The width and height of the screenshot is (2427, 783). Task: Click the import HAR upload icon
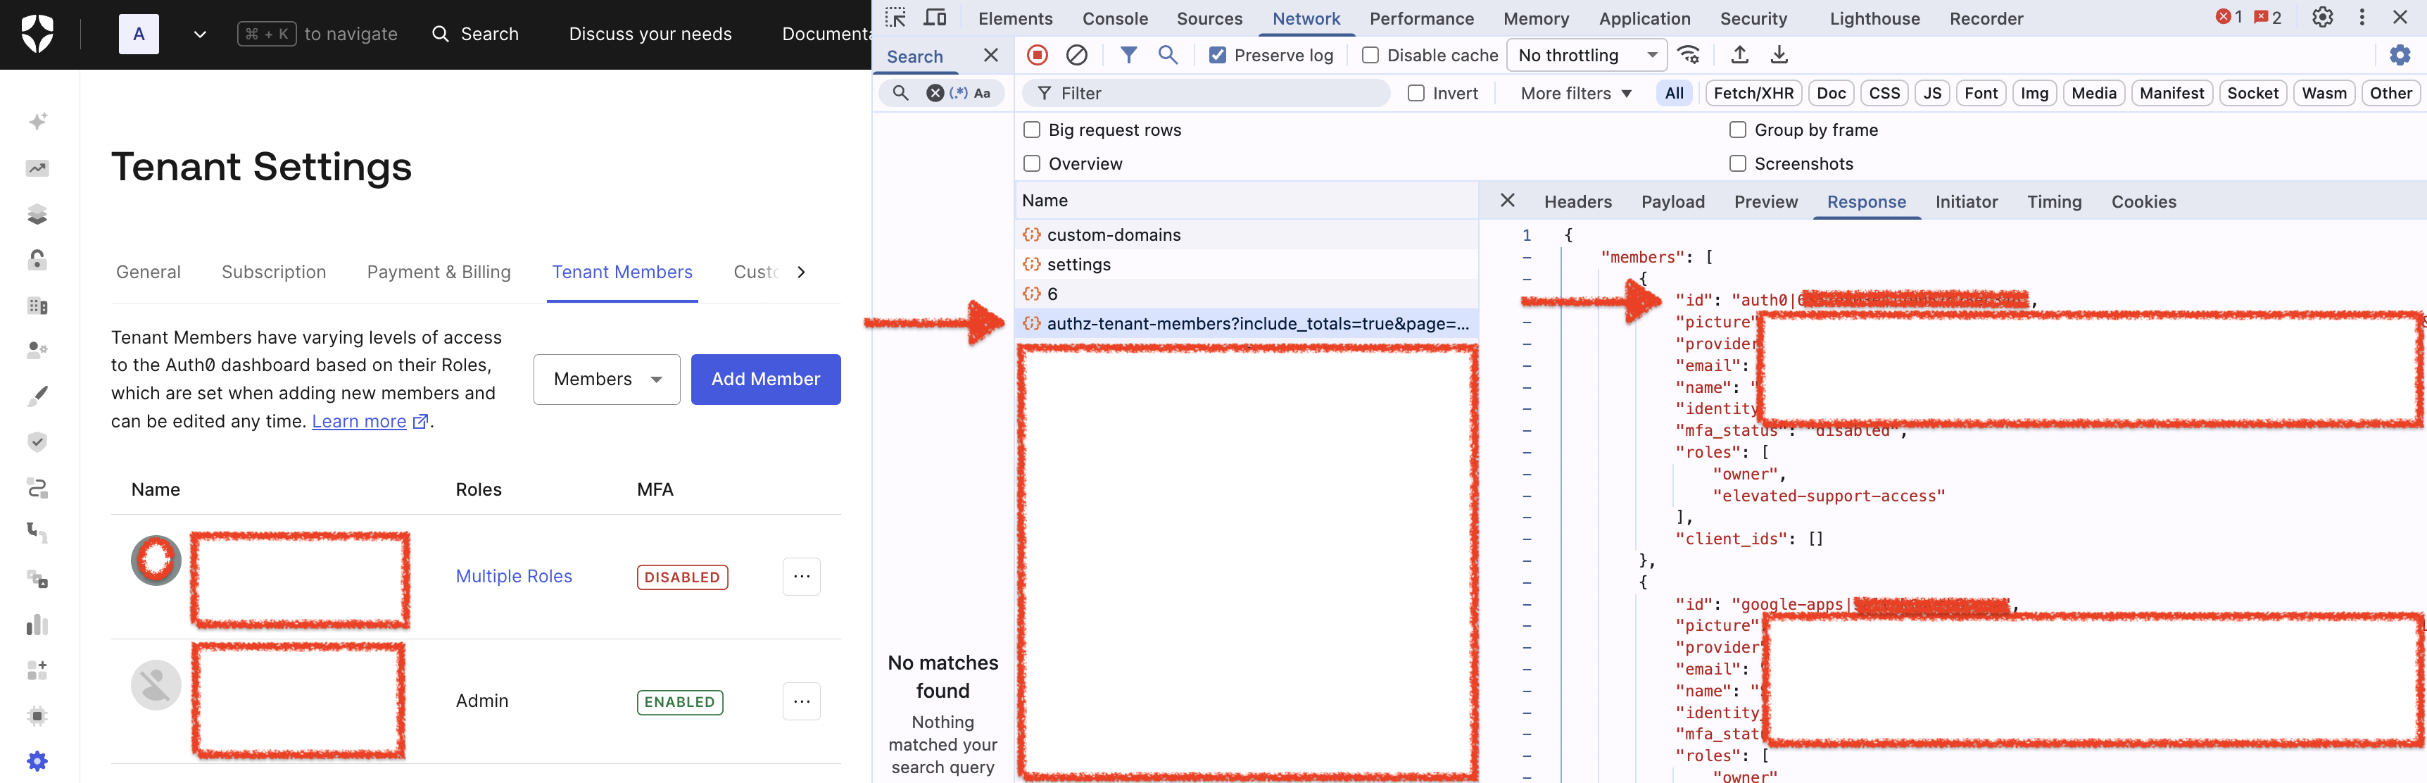coord(1740,55)
